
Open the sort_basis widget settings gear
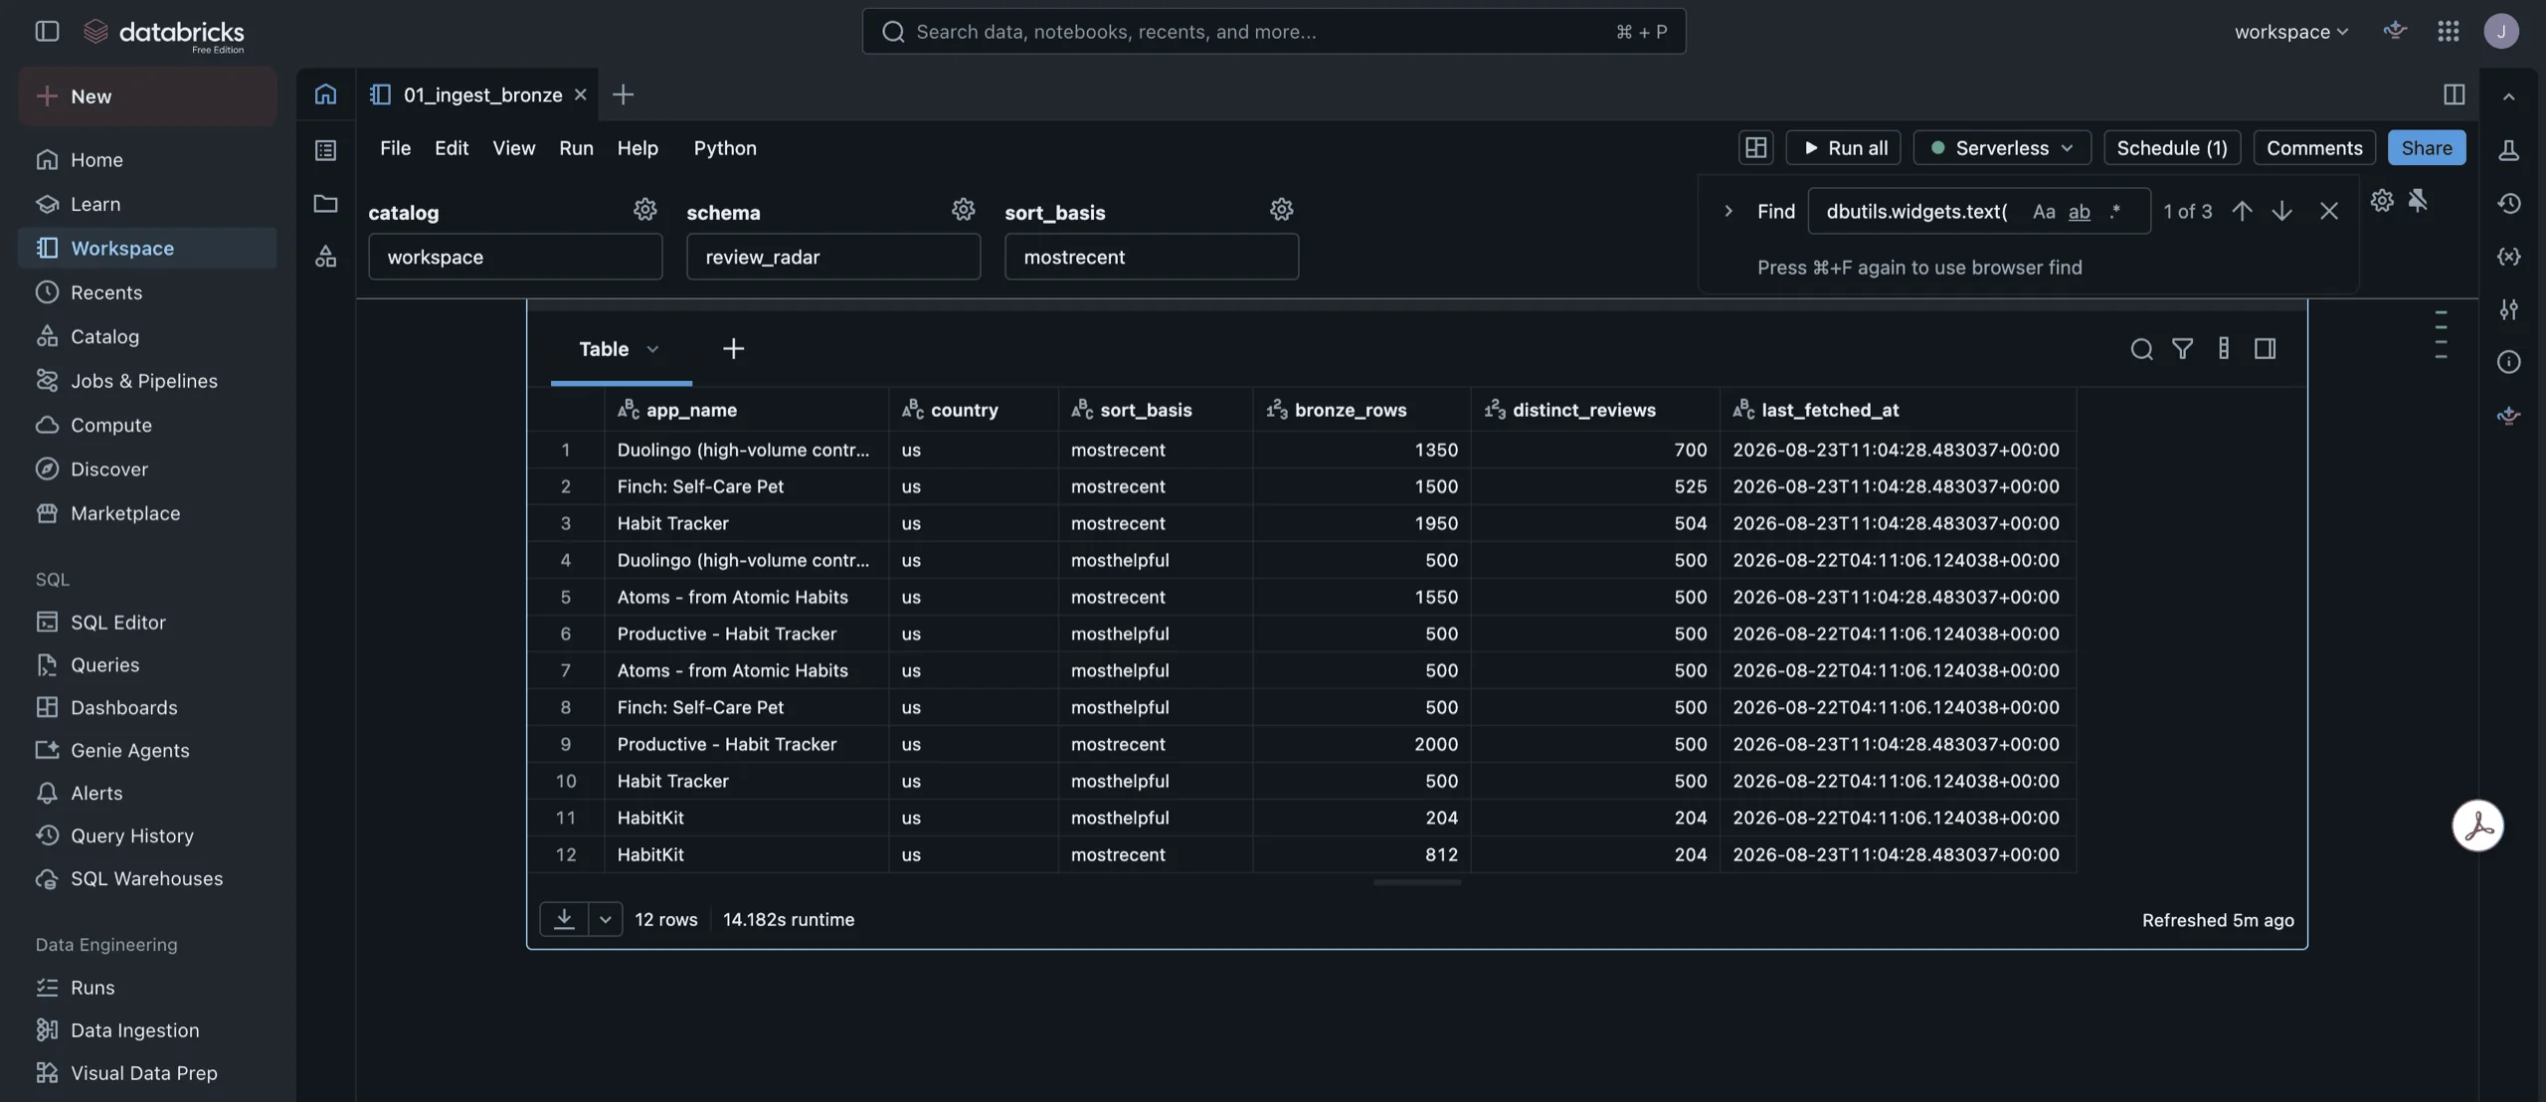(1281, 210)
